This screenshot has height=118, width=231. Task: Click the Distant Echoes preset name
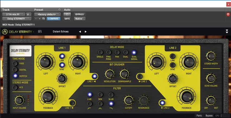(x=61, y=32)
